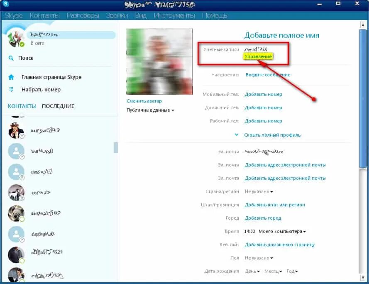The height and width of the screenshot is (284, 369).
Task: Open the Контакты menu
Action: [x=45, y=16]
